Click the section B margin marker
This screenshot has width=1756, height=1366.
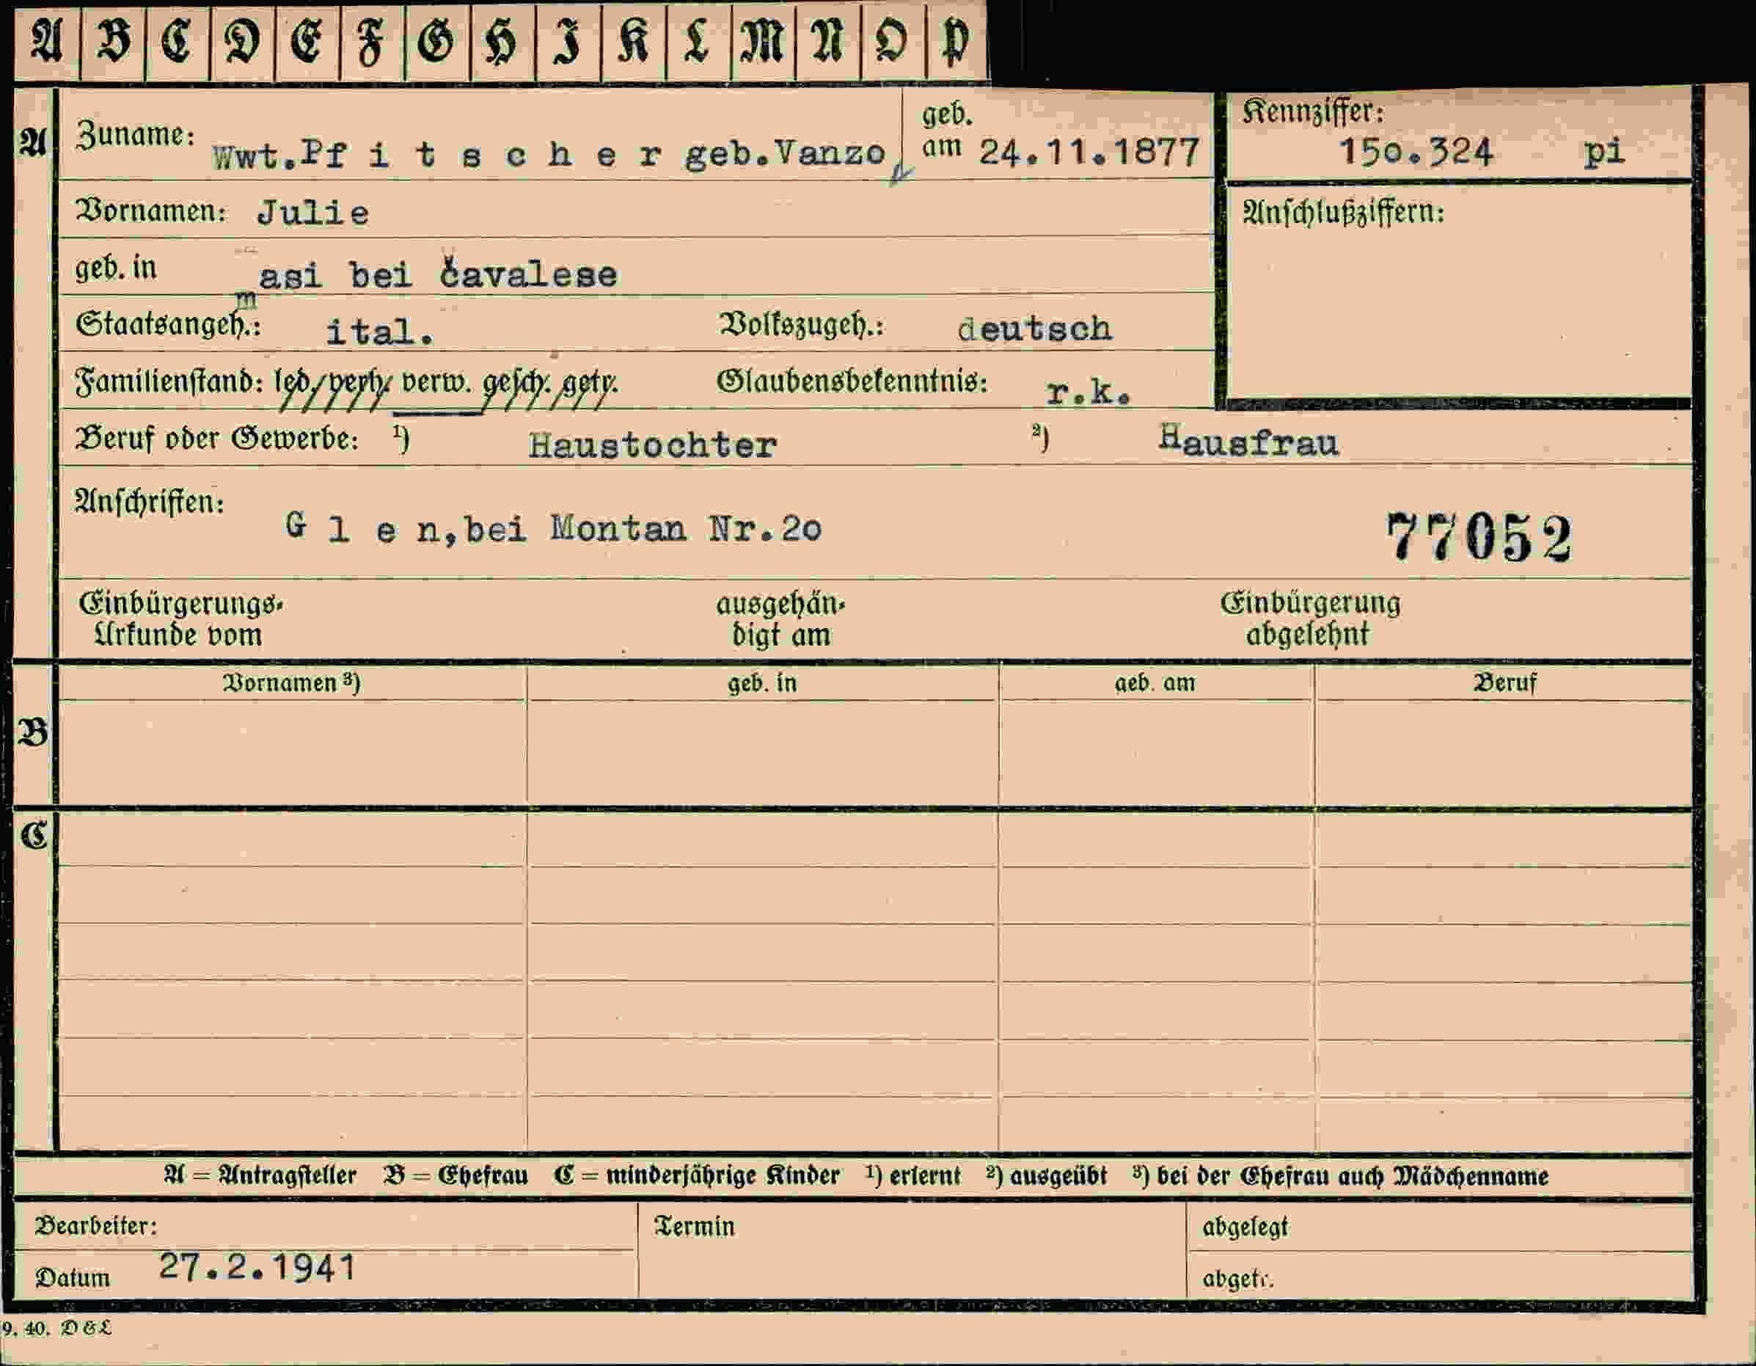point(33,732)
